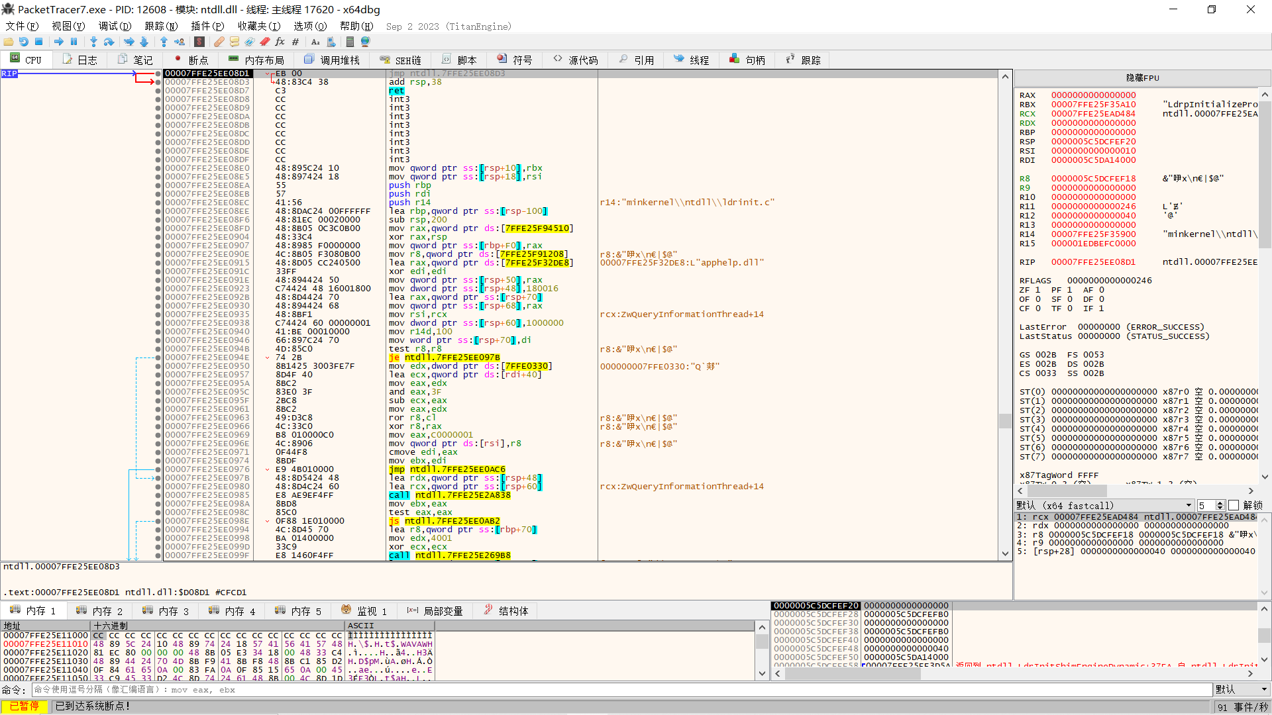Switch to the 内存 2 dump tab
Viewport: 1272px width, 715px height.
(x=100, y=610)
